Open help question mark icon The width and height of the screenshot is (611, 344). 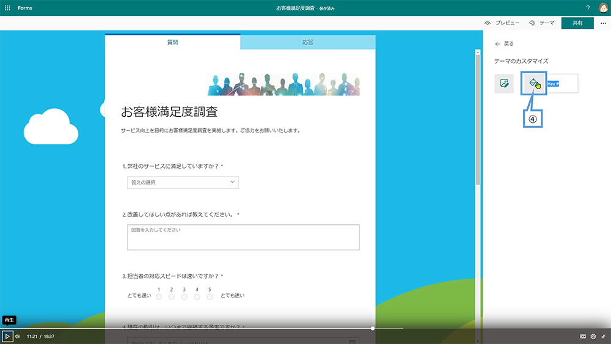coord(588,8)
